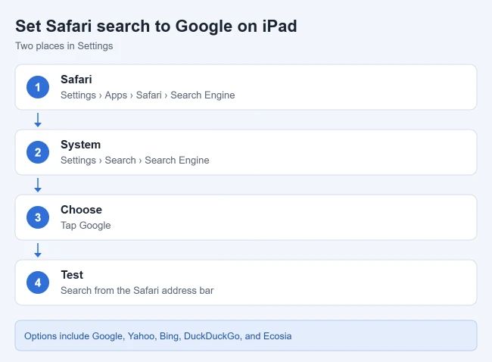Select the 'Test' step heading
Image resolution: width=492 pixels, height=362 pixels.
(72, 275)
